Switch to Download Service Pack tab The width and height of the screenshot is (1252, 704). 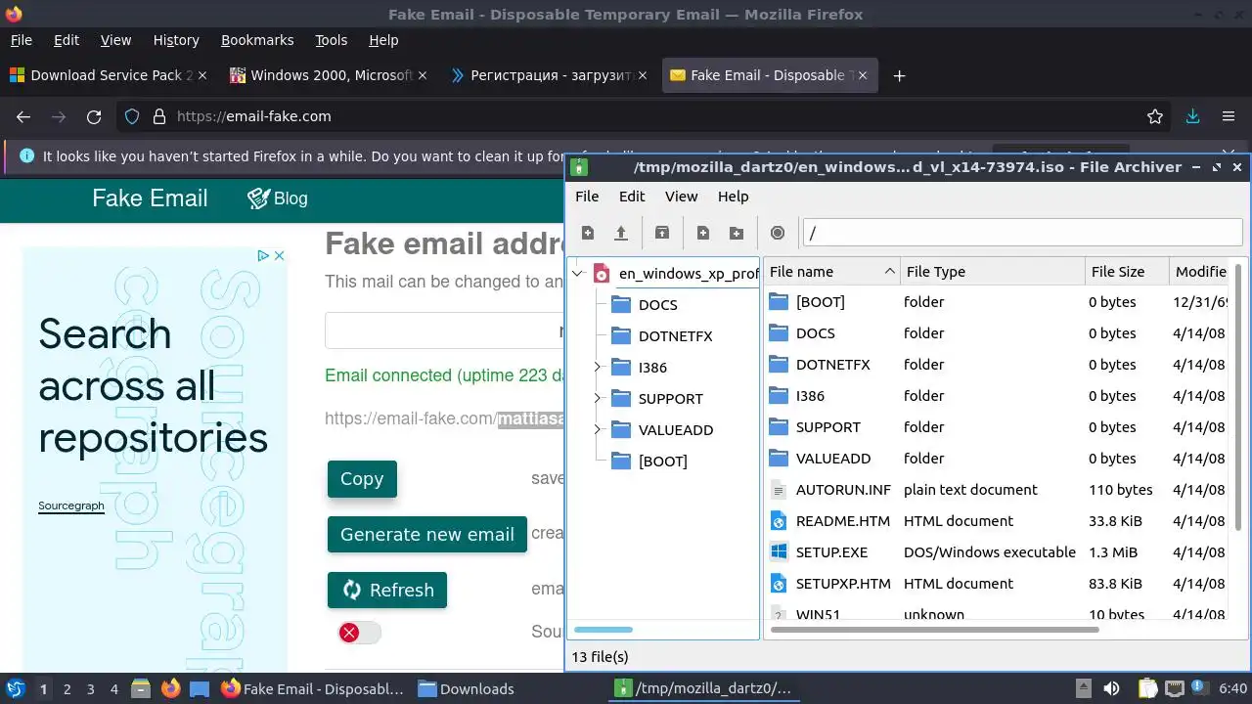coord(110,75)
